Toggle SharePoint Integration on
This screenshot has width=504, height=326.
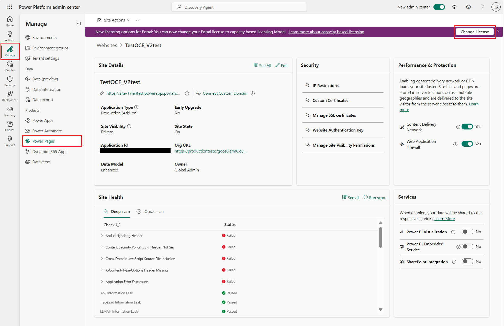[x=467, y=262]
